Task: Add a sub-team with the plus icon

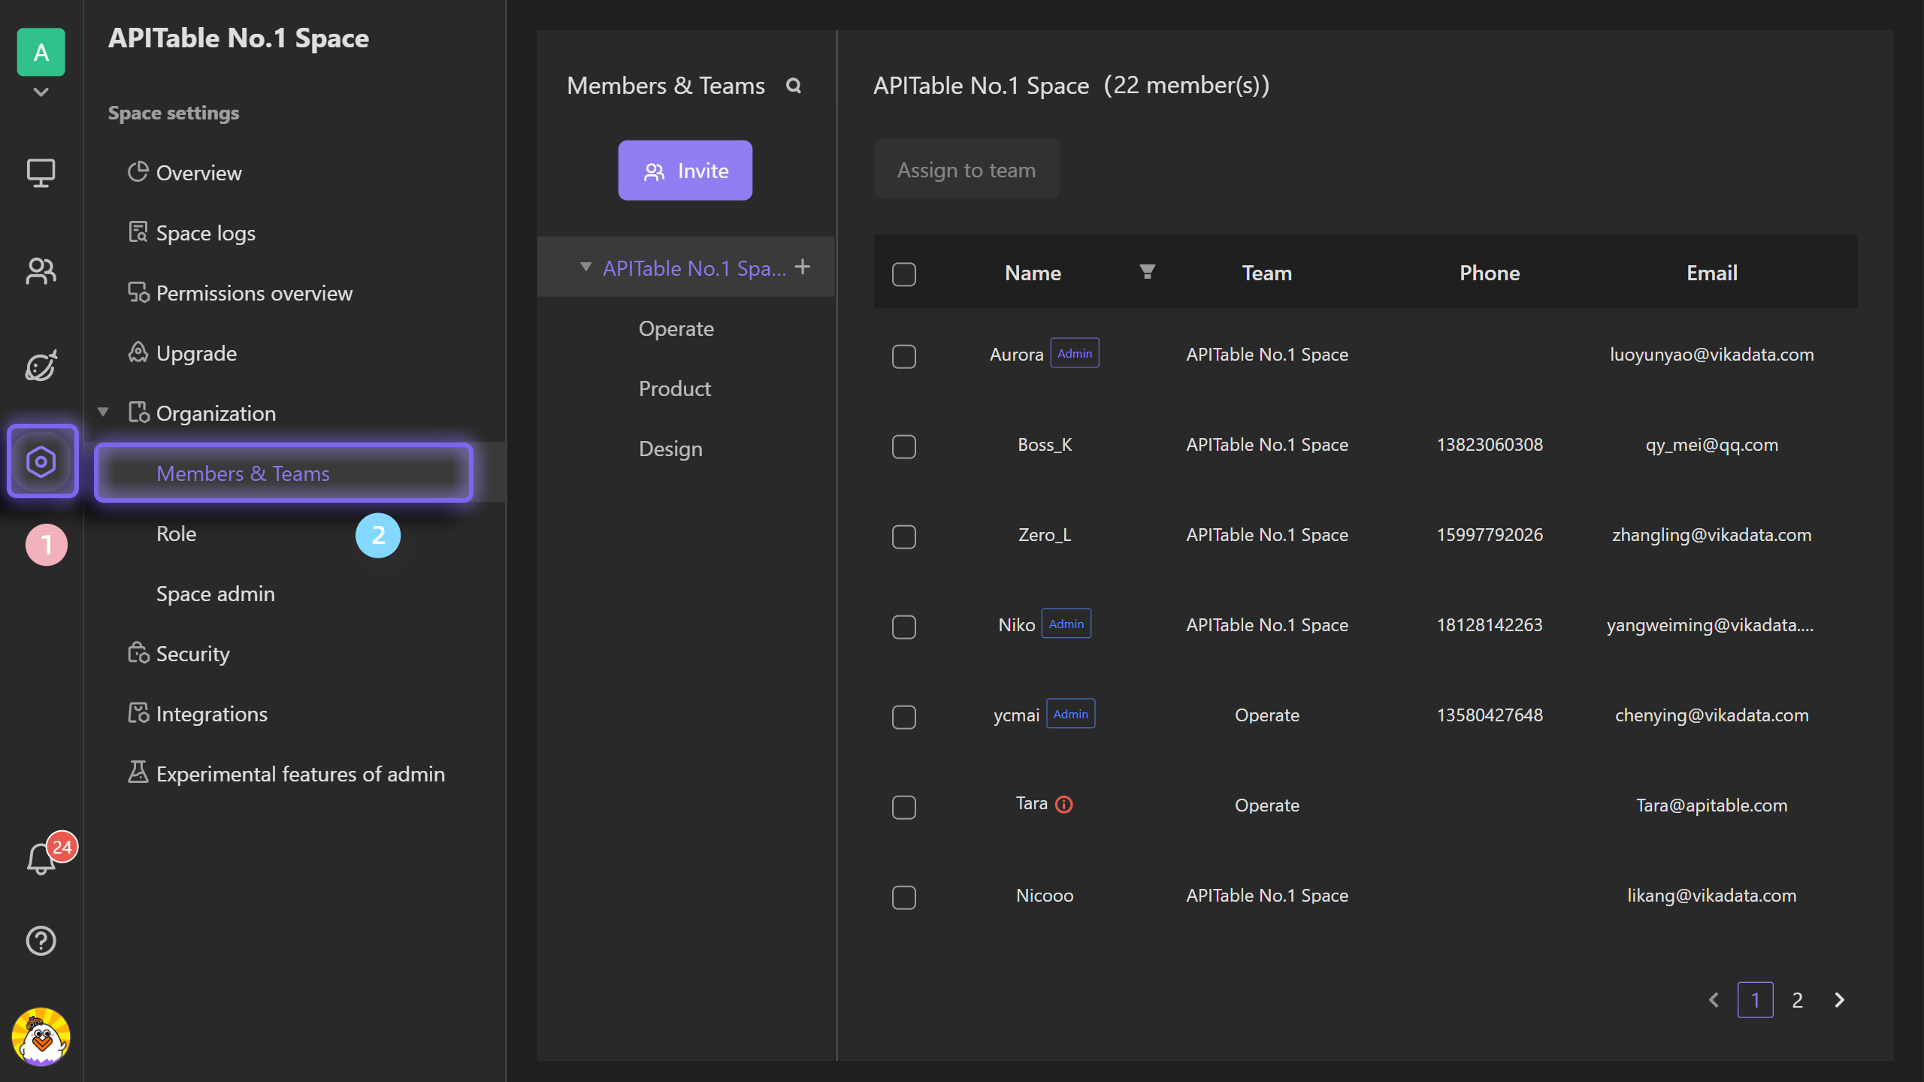Action: coord(803,267)
